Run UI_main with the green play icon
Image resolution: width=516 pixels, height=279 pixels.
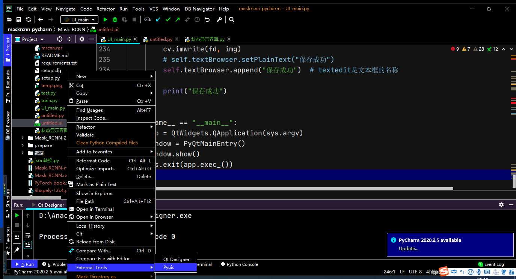click(x=105, y=19)
